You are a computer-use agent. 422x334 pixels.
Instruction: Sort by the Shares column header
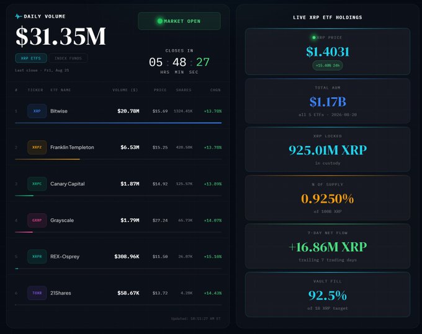(x=184, y=90)
